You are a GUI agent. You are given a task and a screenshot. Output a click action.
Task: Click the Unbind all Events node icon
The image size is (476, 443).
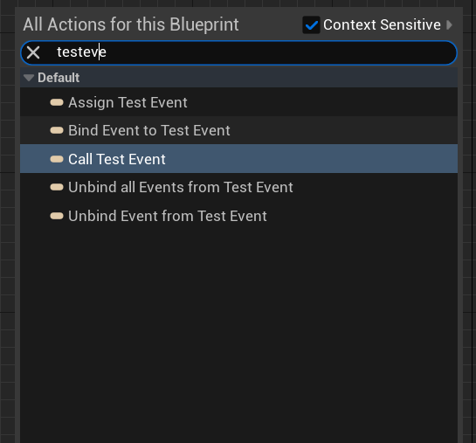point(57,187)
